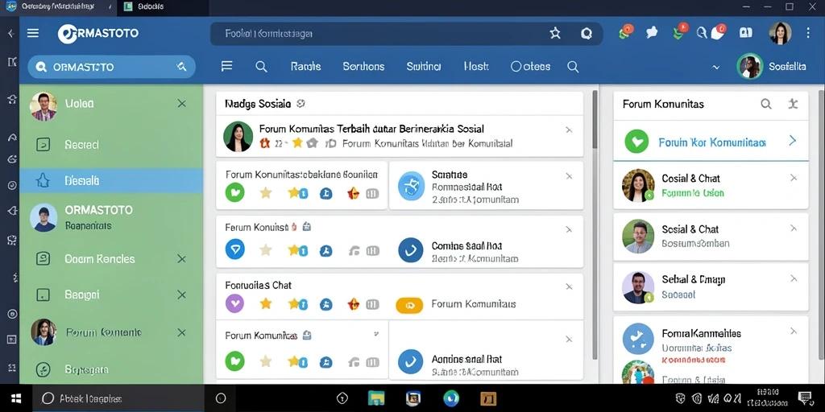Click the list icon in the navigation bar

[x=226, y=66]
